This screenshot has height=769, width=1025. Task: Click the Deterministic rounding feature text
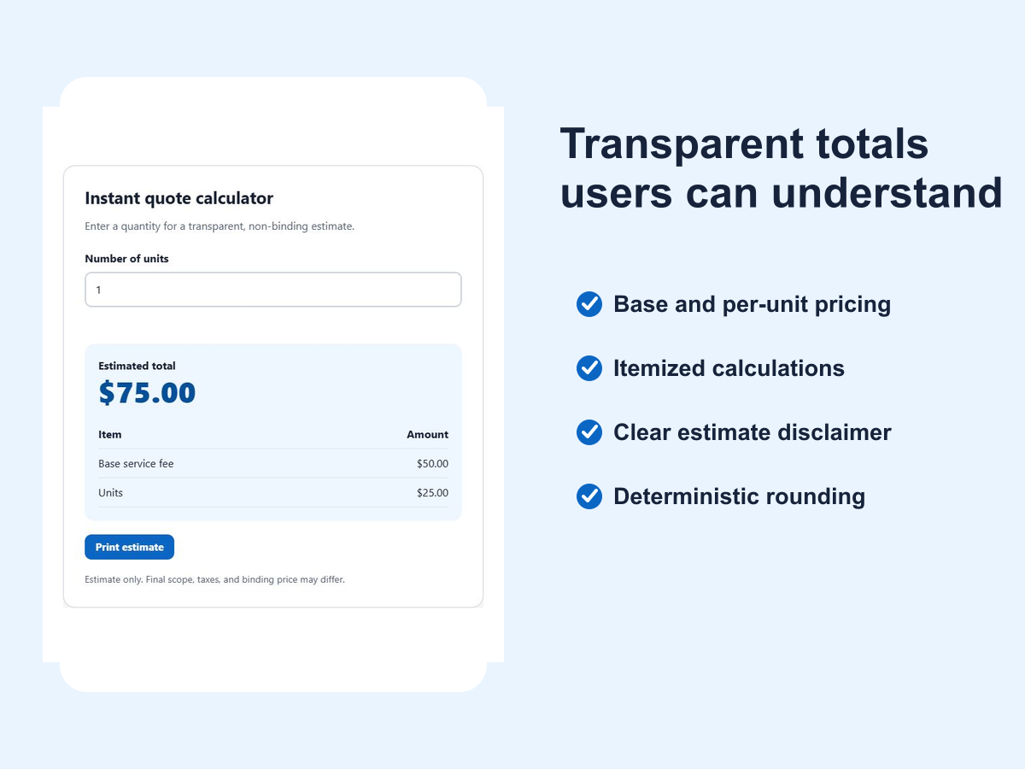[739, 496]
